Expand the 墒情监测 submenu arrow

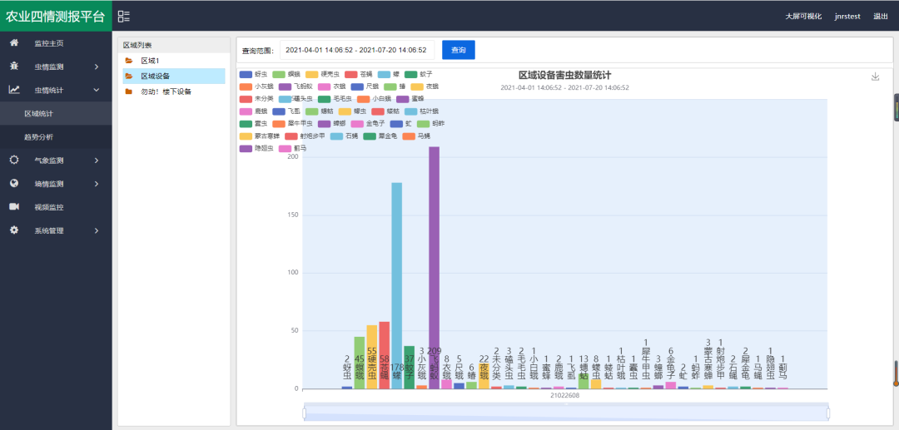97,184
